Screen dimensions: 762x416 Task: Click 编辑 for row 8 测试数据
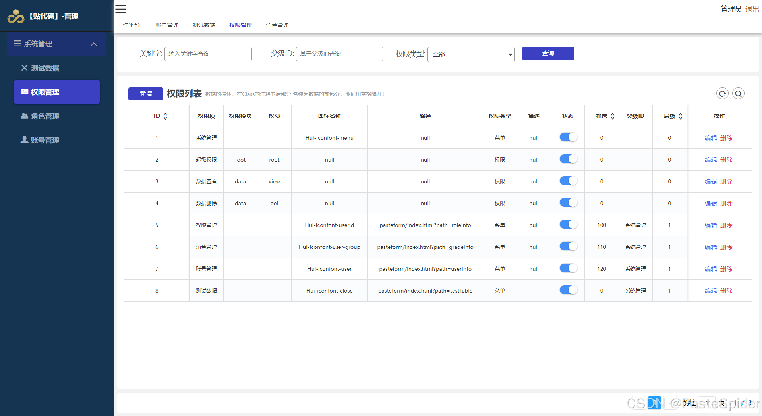click(711, 291)
